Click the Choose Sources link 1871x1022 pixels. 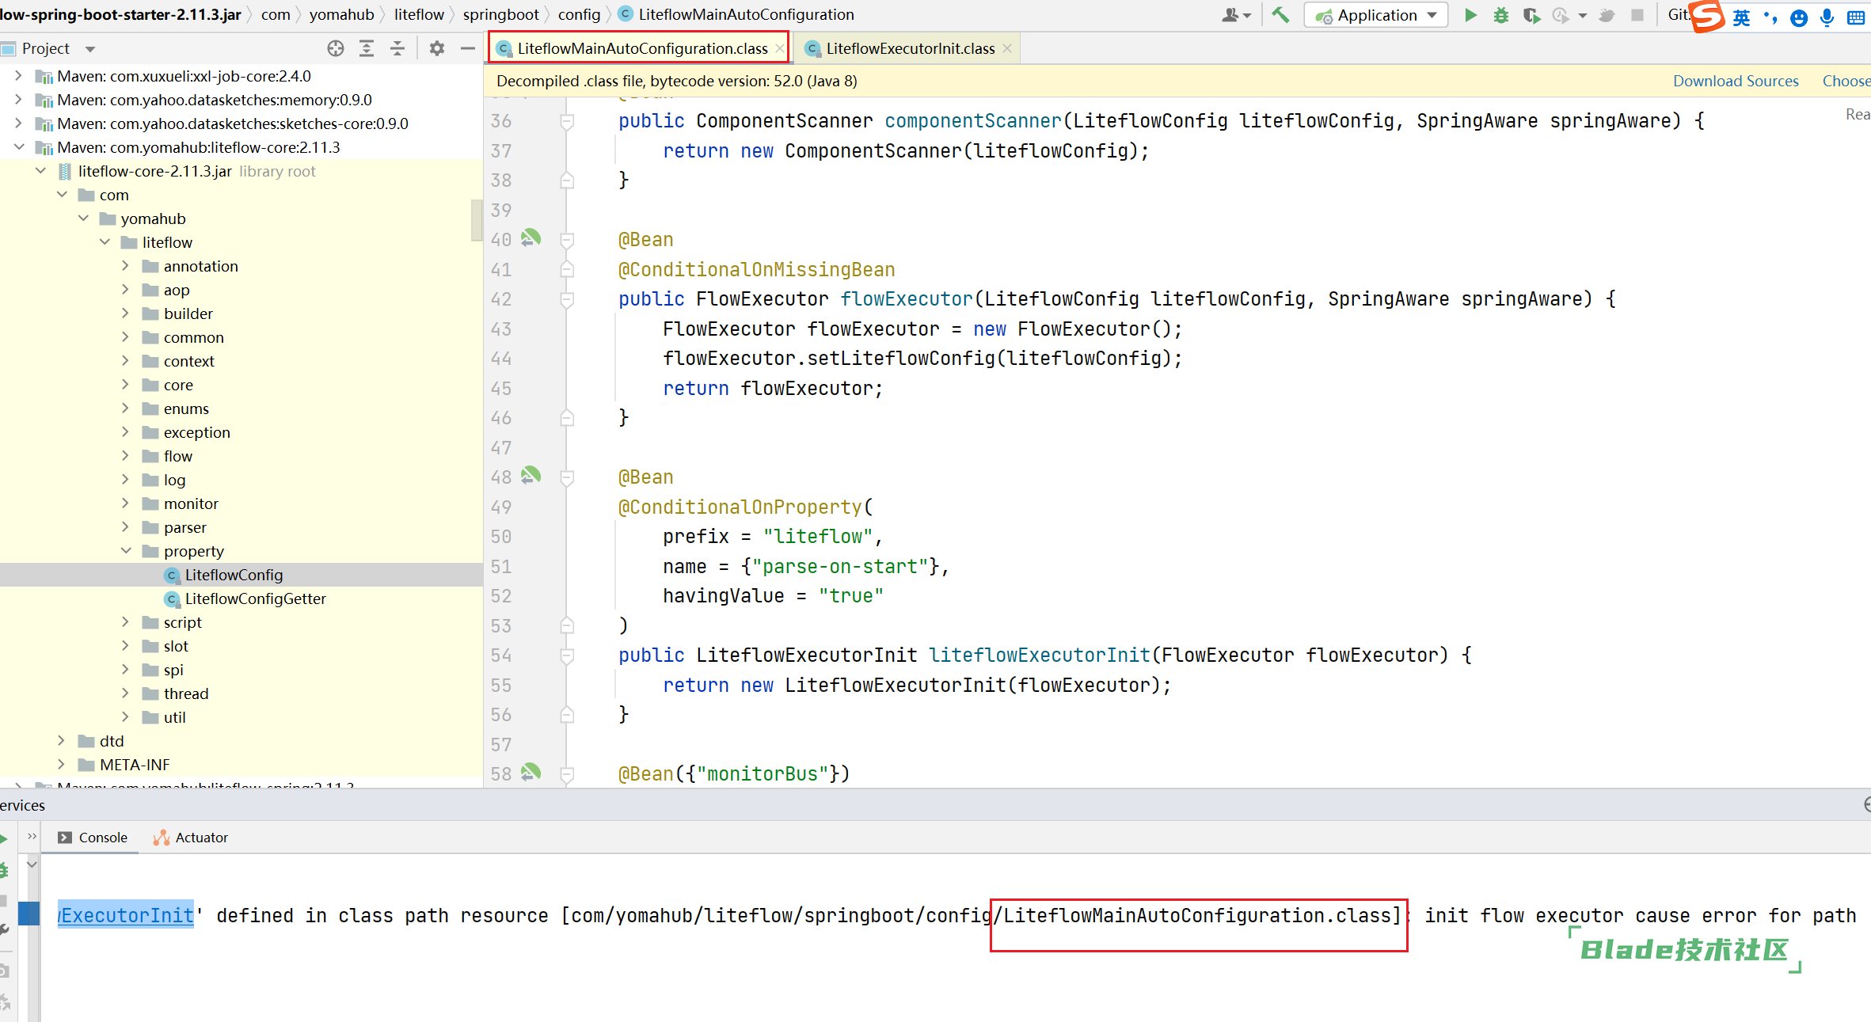point(1846,81)
